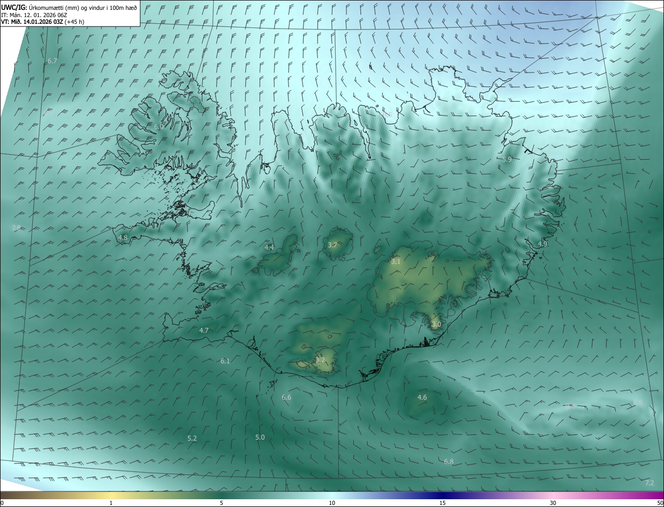Screen dimensions: 664x507
Task: Click the 5.9 value on the map
Action: [507, 159]
